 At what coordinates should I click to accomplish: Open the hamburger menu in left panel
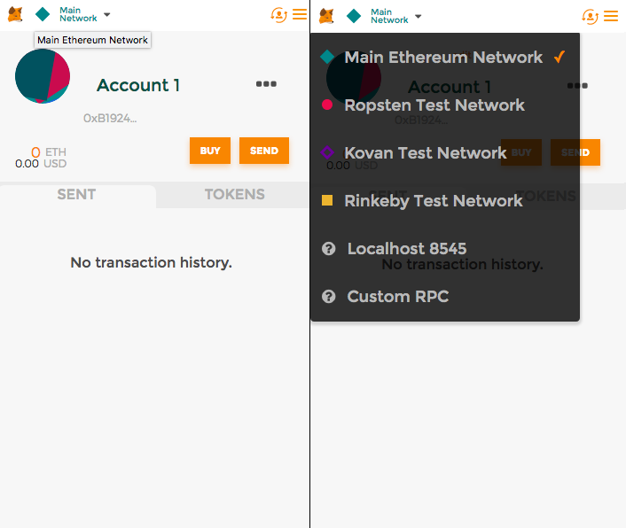pyautogui.click(x=300, y=15)
